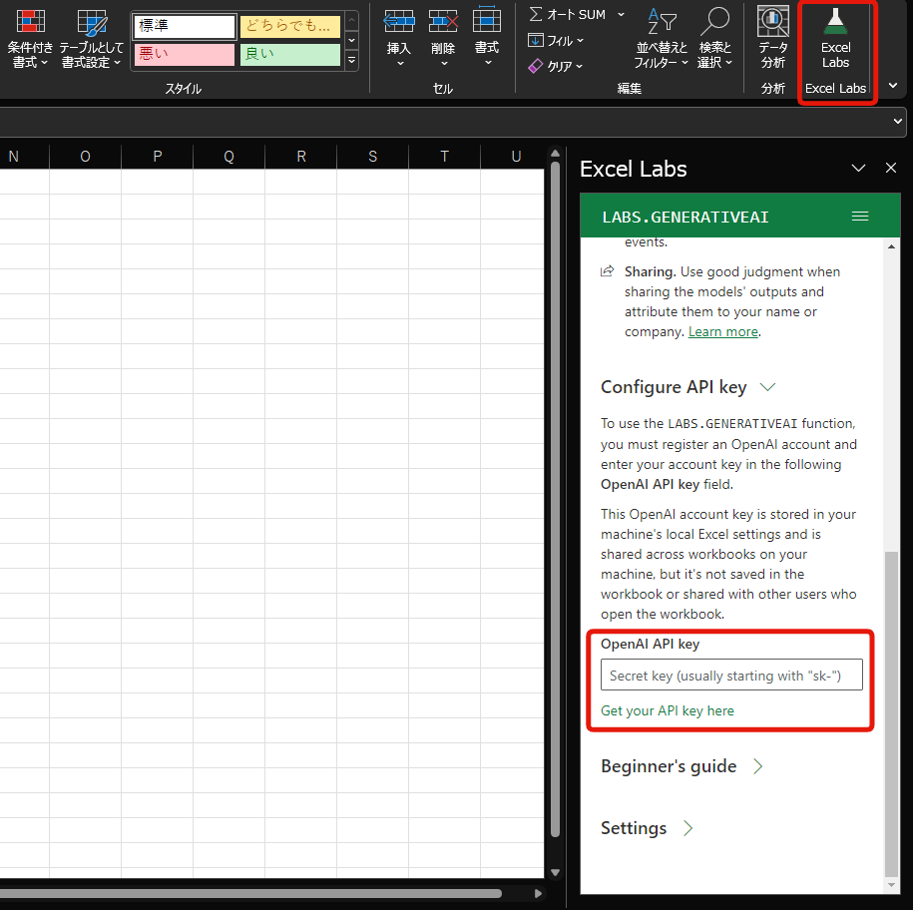This screenshot has height=910, width=913.
Task: Open Find & Select (検索と選択)
Action: click(x=714, y=39)
